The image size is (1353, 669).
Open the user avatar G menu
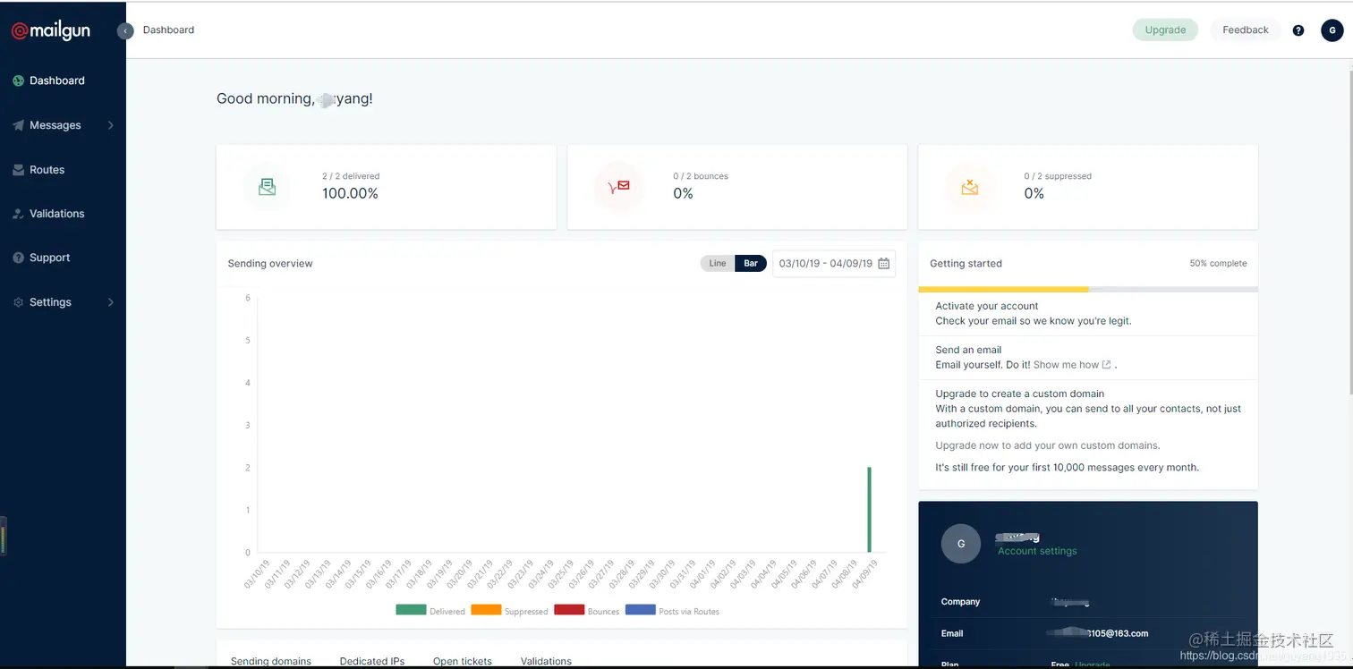(1332, 30)
